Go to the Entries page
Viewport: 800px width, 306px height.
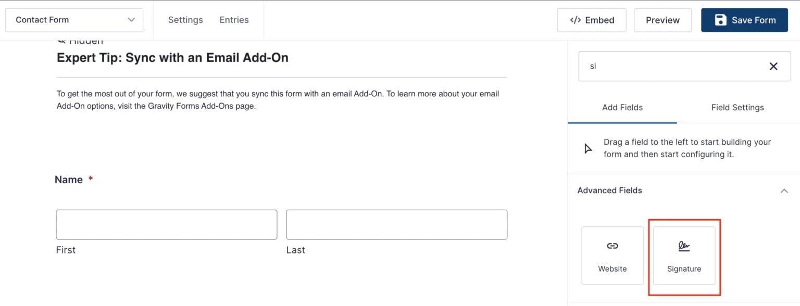[234, 20]
